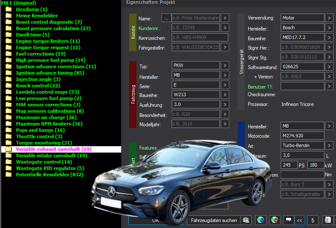Click the kW power field showing 180

(x=316, y=165)
